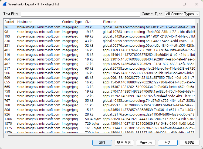Select the row for packet 926

coord(99,114)
